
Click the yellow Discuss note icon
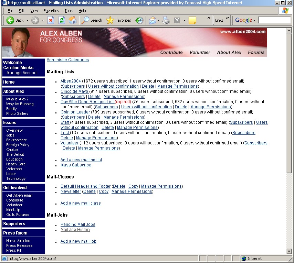(192, 20)
